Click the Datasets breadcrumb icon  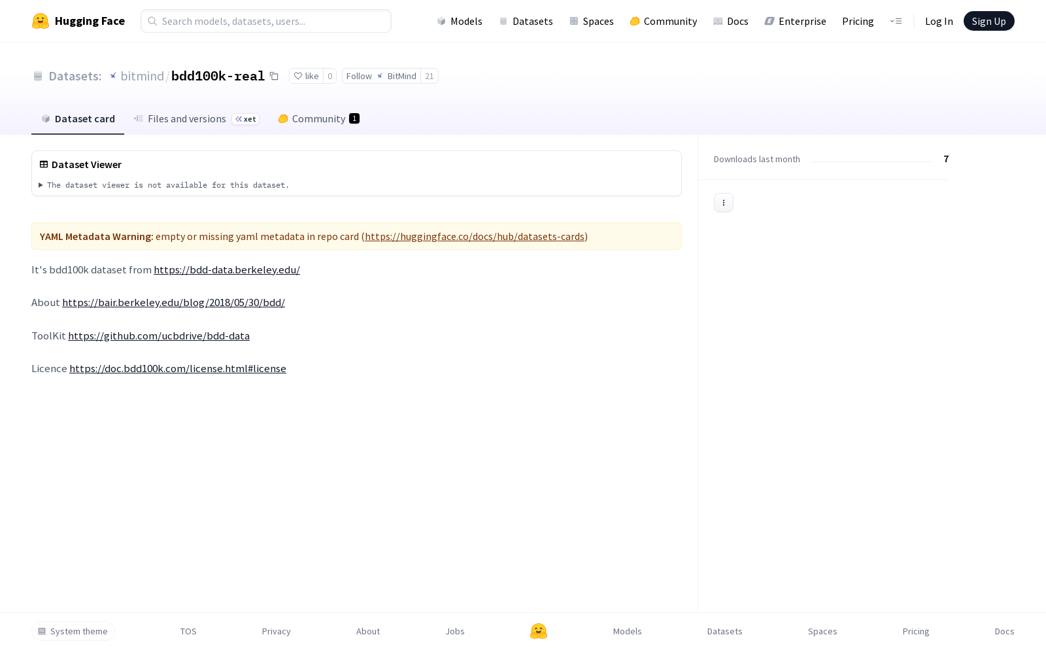(38, 77)
